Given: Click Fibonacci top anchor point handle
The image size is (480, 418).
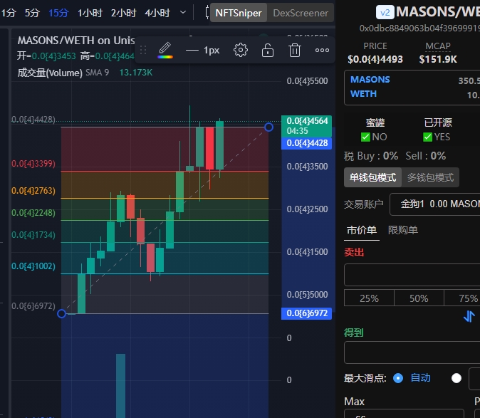Looking at the screenshot, I should point(268,127).
